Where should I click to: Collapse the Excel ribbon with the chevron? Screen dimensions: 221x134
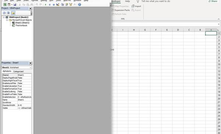tap(218, 19)
